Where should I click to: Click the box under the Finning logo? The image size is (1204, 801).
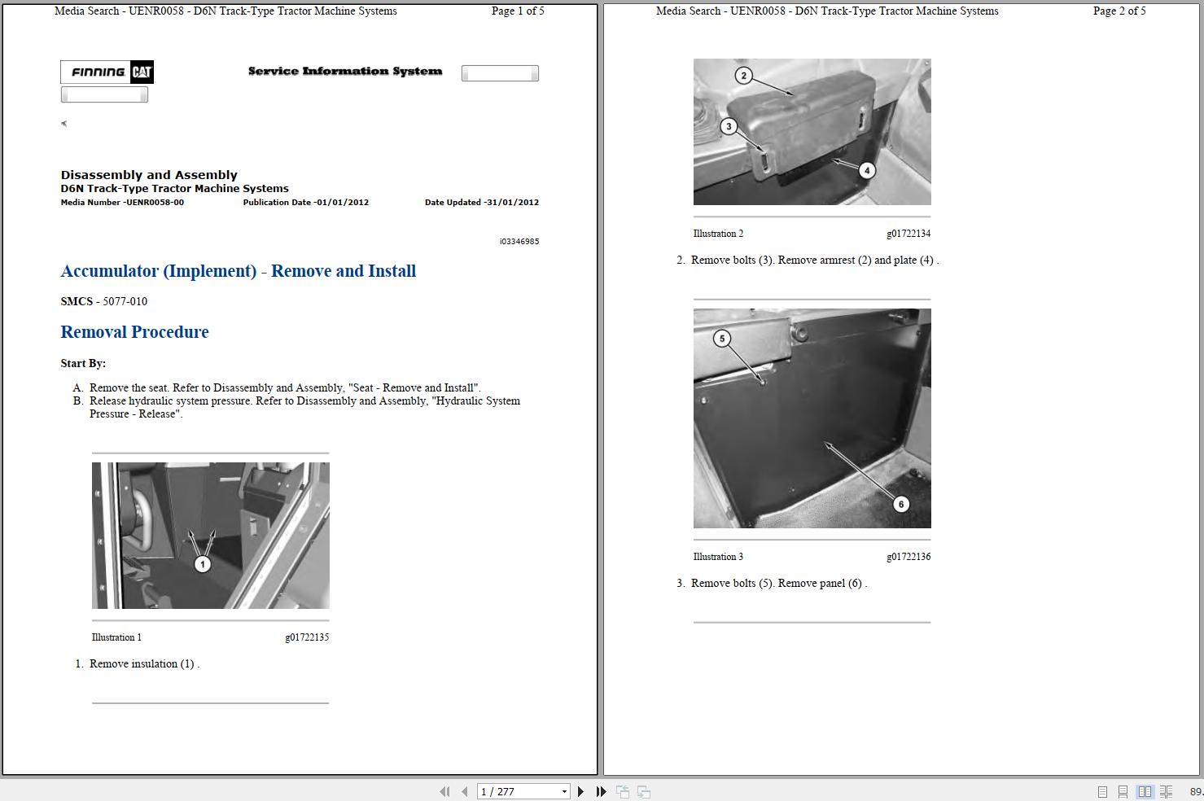click(x=104, y=94)
